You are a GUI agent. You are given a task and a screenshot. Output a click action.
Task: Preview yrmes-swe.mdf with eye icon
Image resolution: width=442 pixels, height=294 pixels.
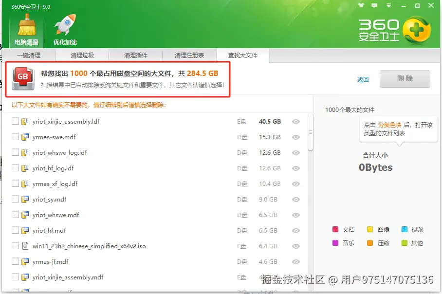coord(295,137)
